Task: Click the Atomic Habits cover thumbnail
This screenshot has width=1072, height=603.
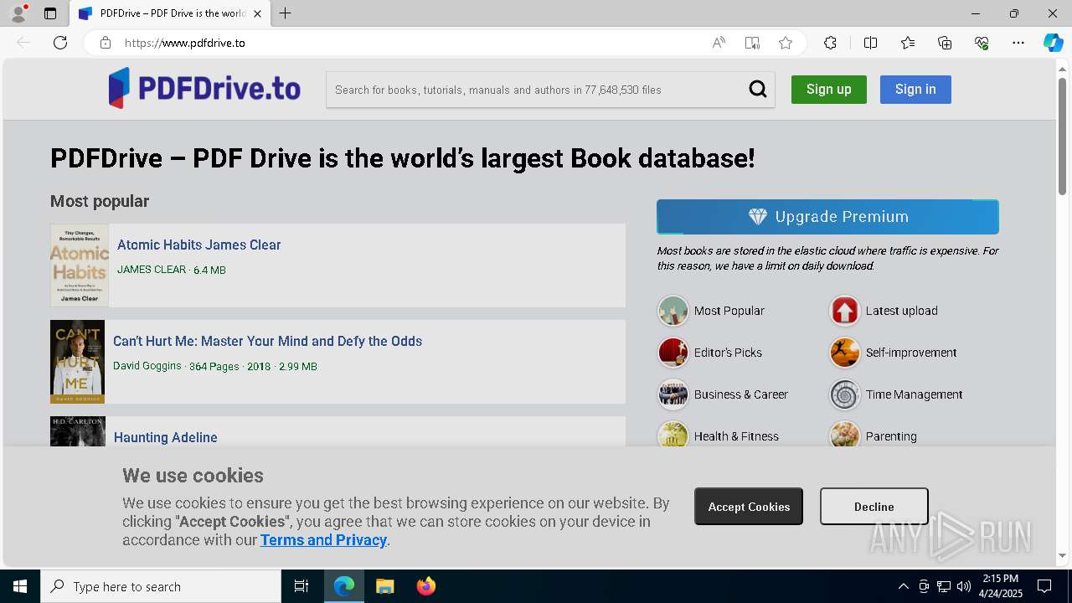Action: point(80,265)
